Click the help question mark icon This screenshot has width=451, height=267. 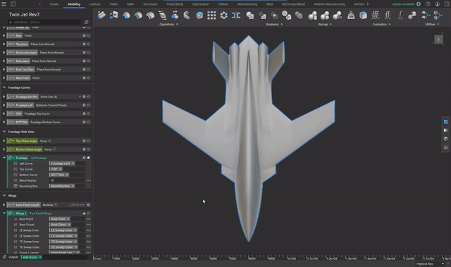pyautogui.click(x=428, y=4)
